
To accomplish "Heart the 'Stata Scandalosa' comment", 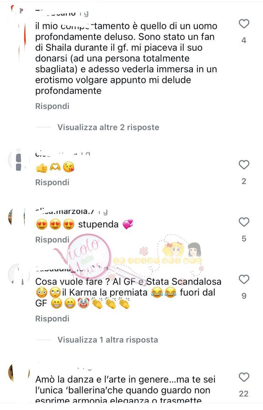I will pos(244,279).
